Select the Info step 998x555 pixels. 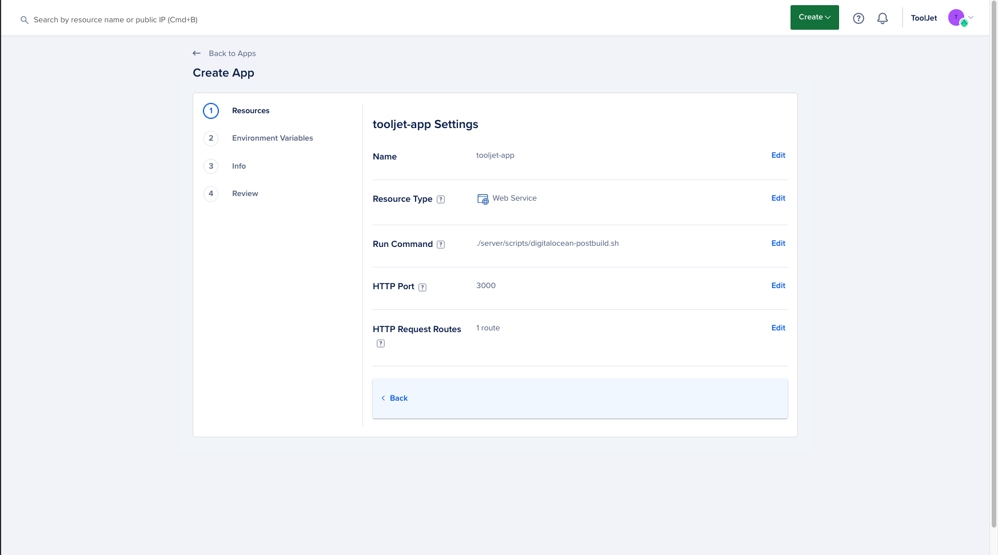pos(238,166)
